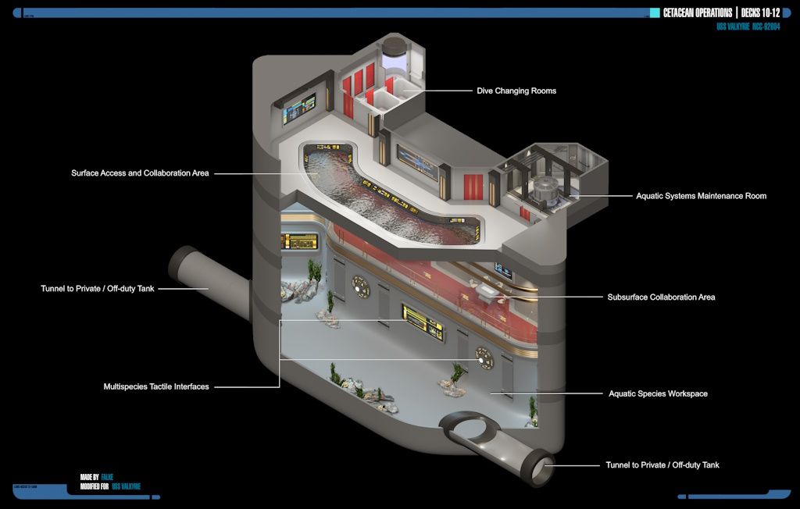The height and width of the screenshot is (509, 800).
Task: Select the upper circular tactile interface on the wall
Action: coord(360,286)
